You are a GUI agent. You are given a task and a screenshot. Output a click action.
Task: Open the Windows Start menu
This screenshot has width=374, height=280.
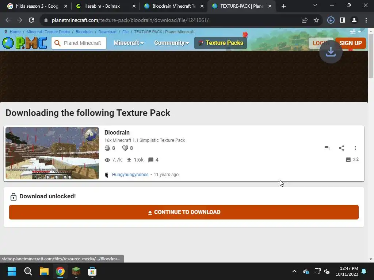coord(12,271)
